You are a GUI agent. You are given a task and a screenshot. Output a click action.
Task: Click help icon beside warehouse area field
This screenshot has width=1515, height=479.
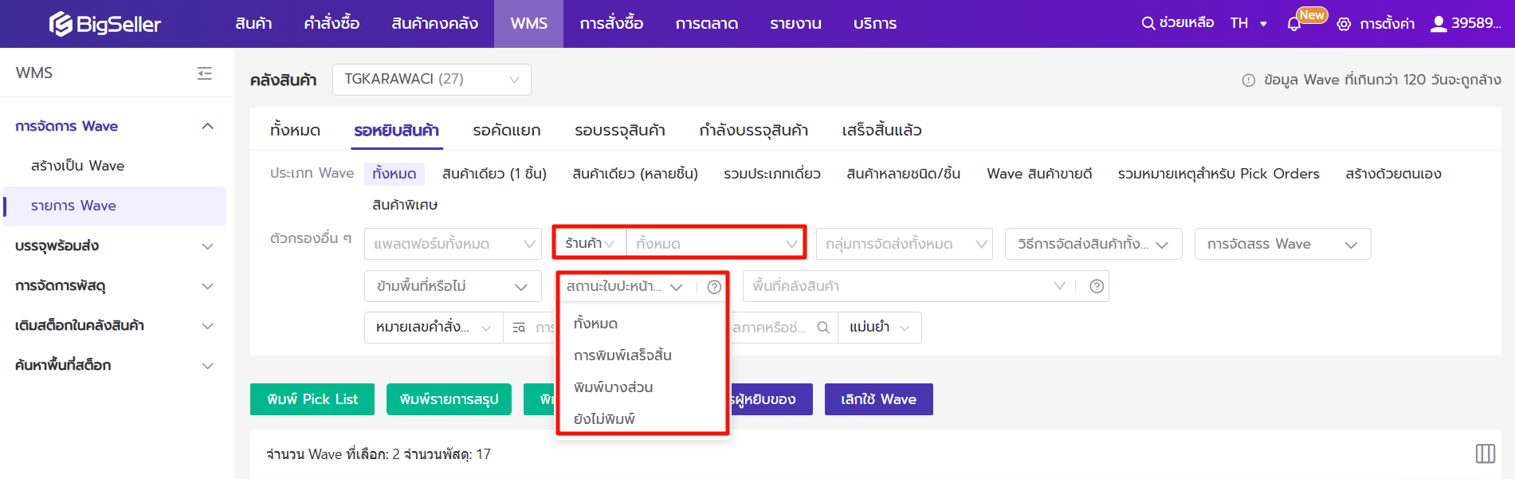pyautogui.click(x=1097, y=286)
